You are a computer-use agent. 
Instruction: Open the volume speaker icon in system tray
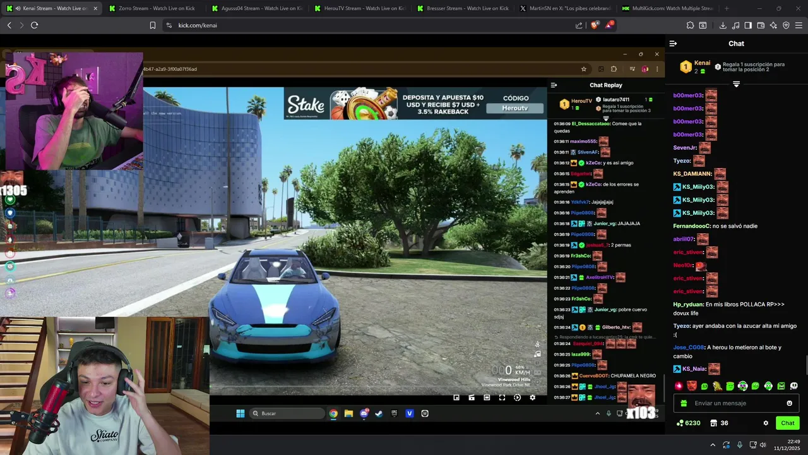pyautogui.click(x=763, y=445)
